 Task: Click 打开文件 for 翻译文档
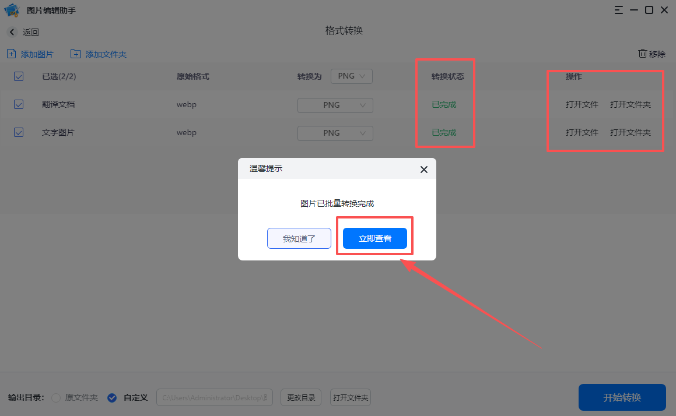pyautogui.click(x=582, y=104)
